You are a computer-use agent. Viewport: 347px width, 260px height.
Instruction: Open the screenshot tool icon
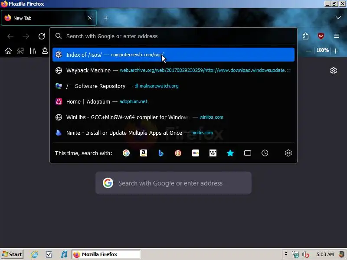[21, 51]
